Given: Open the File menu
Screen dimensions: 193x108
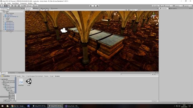Looking at the screenshot, I should click(2, 3).
